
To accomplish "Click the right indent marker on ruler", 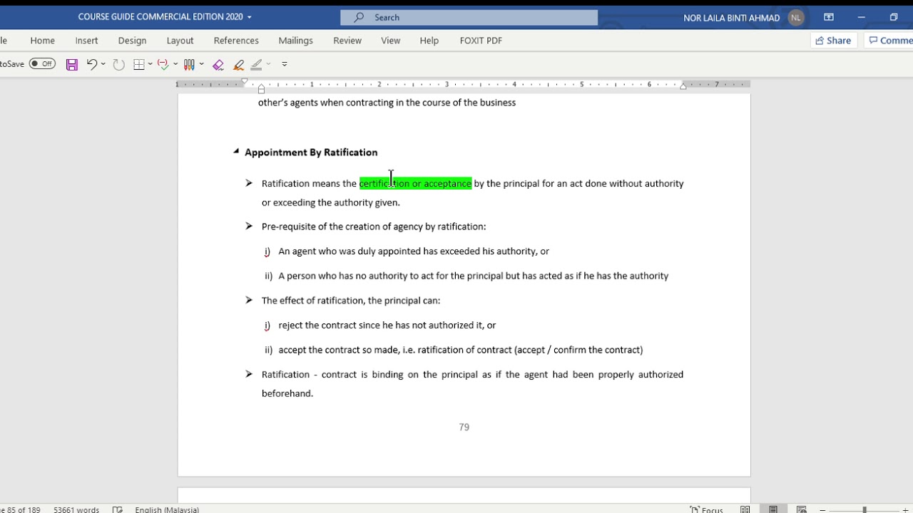I will 683,86.
